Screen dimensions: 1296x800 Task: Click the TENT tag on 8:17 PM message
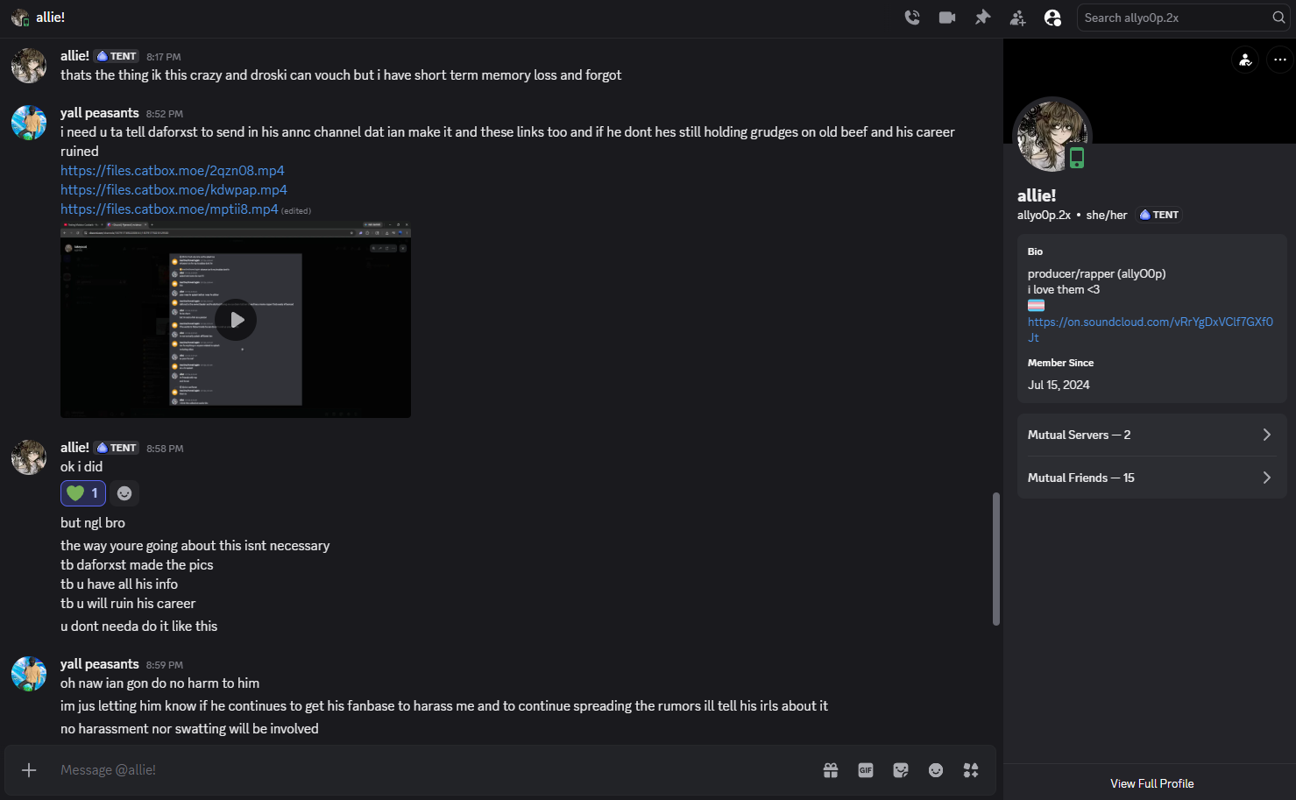pos(117,56)
